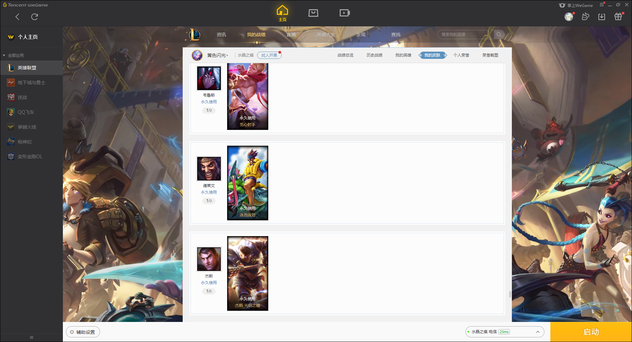The width and height of the screenshot is (632, 342).
Task: Switch to the 查找 tab
Action: point(396,35)
